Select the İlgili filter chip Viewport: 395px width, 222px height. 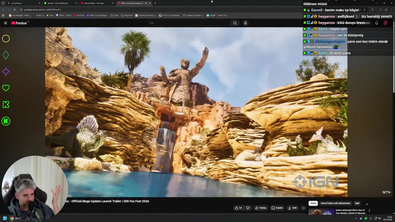[357, 203]
